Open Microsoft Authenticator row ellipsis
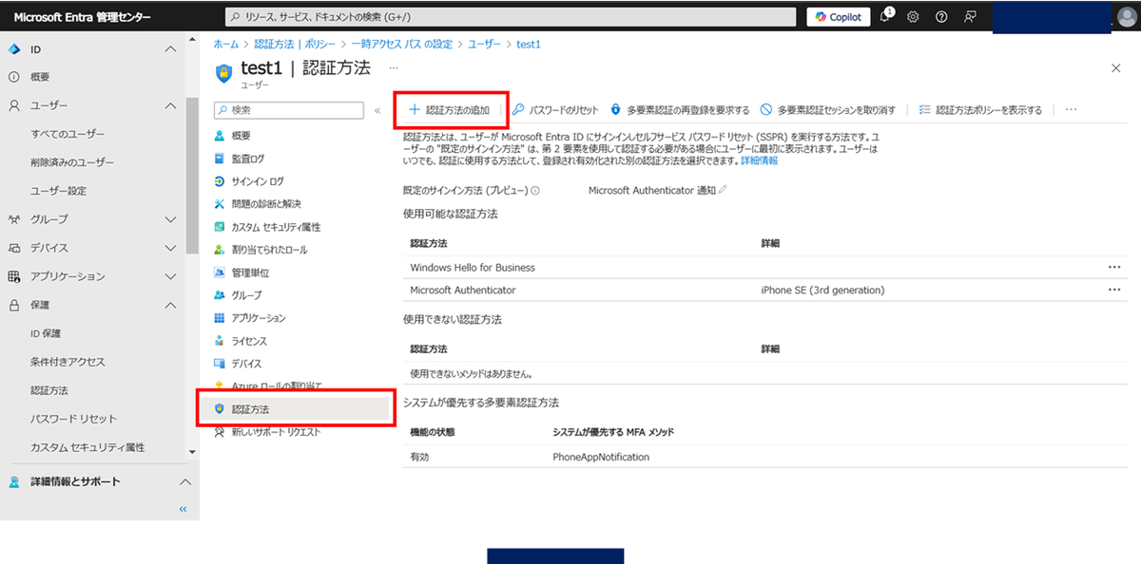The image size is (1141, 564). click(x=1114, y=291)
